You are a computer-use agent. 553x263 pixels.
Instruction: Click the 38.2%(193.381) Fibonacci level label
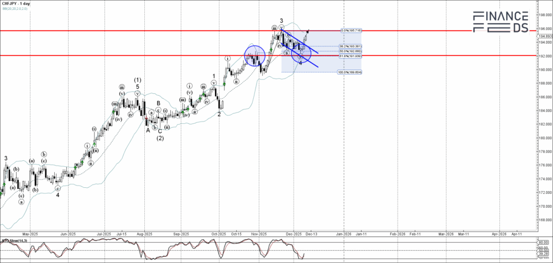[350, 46]
